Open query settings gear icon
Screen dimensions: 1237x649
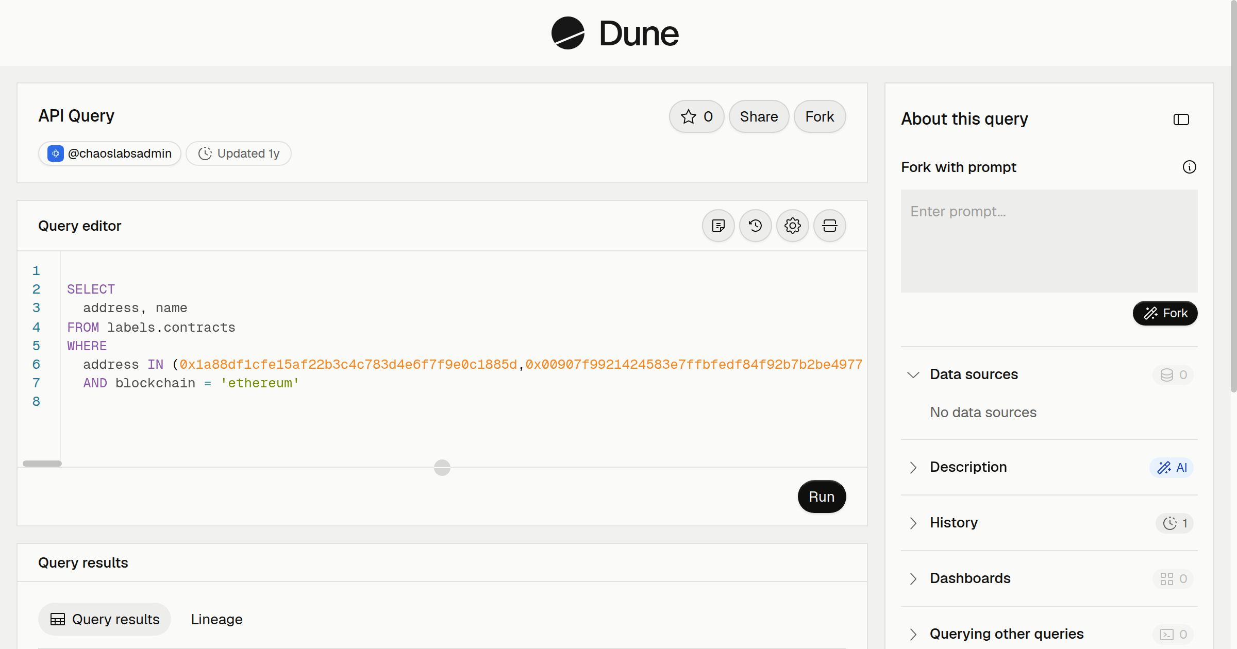coord(792,226)
